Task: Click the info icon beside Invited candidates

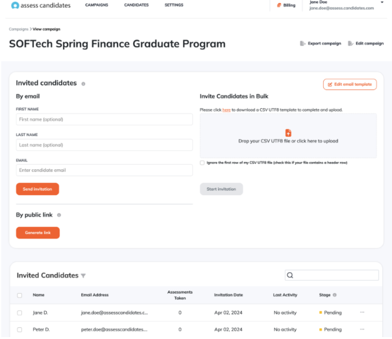Action: tap(83, 84)
